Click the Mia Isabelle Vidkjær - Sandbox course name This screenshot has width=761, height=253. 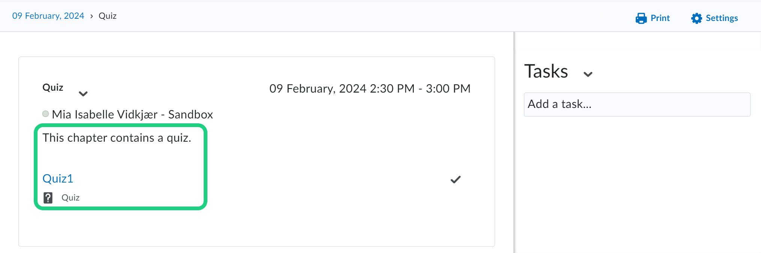[x=132, y=114]
